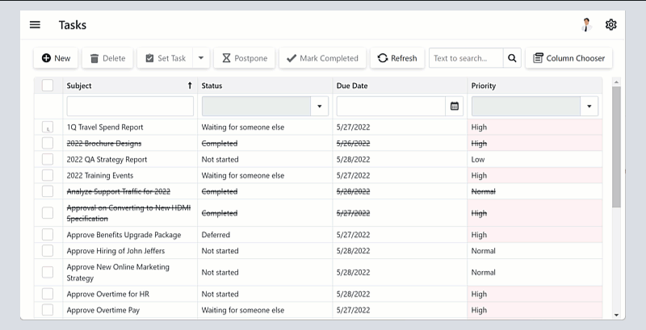Toggle the select-all header checkbox

[x=48, y=86]
